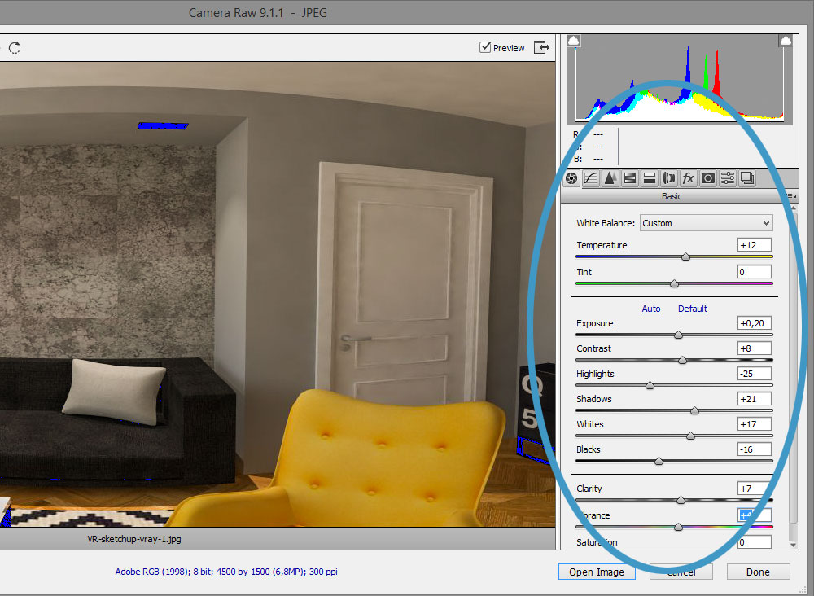Uncheck the Preview checkbox
Image resolution: width=814 pixels, height=596 pixels.
click(486, 48)
